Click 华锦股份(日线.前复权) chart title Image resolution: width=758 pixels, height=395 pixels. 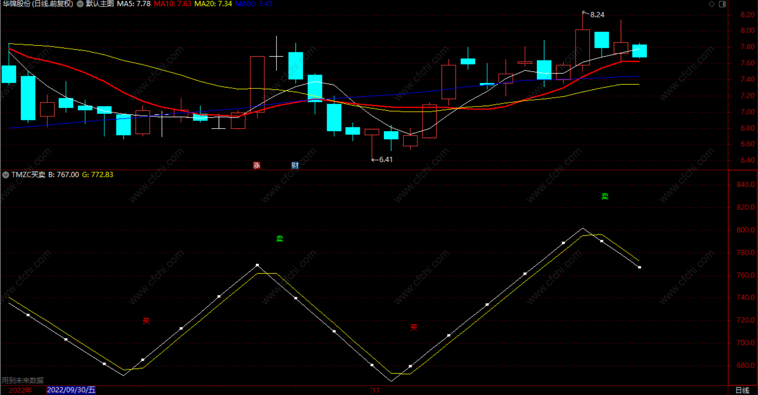click(x=38, y=4)
